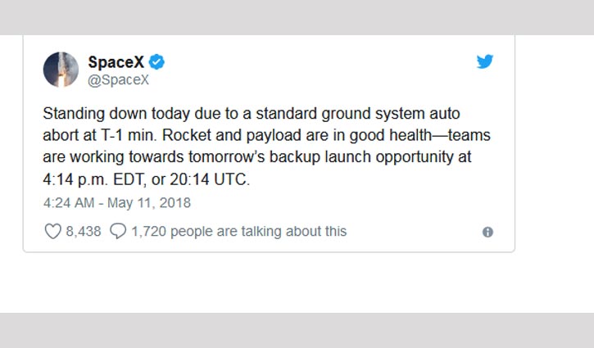Click "Rocket and payload are in good health" text
594x348 pixels.
(x=297, y=135)
